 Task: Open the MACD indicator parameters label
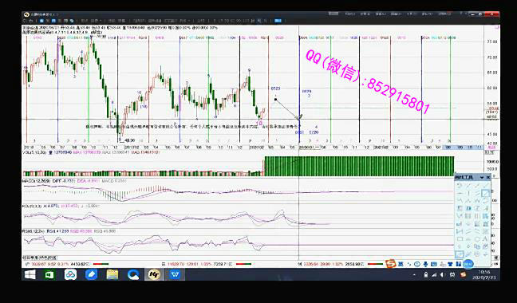[x=37, y=181]
